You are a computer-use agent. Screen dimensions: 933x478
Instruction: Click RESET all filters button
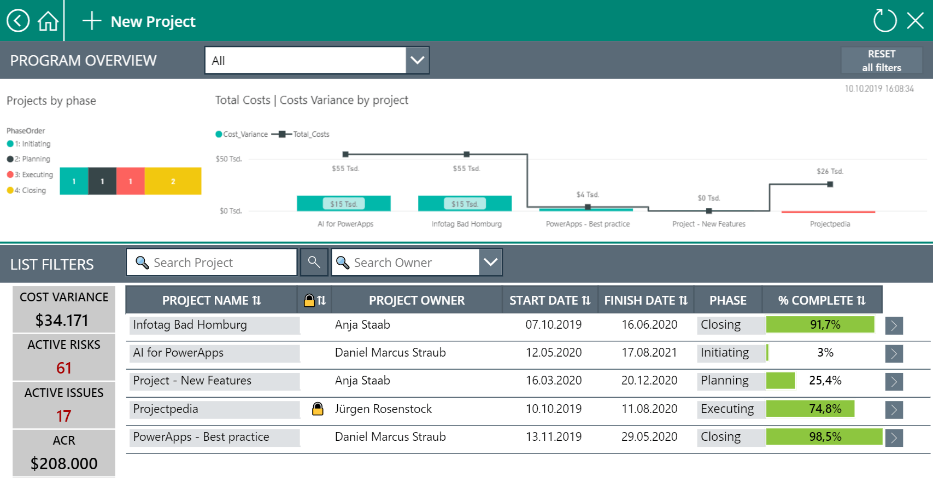point(882,61)
